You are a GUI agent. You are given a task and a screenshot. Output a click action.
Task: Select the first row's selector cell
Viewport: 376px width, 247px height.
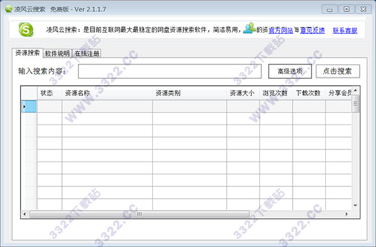(x=29, y=106)
